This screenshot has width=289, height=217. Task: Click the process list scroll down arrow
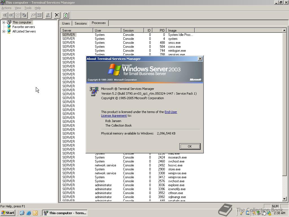[x=284, y=199]
